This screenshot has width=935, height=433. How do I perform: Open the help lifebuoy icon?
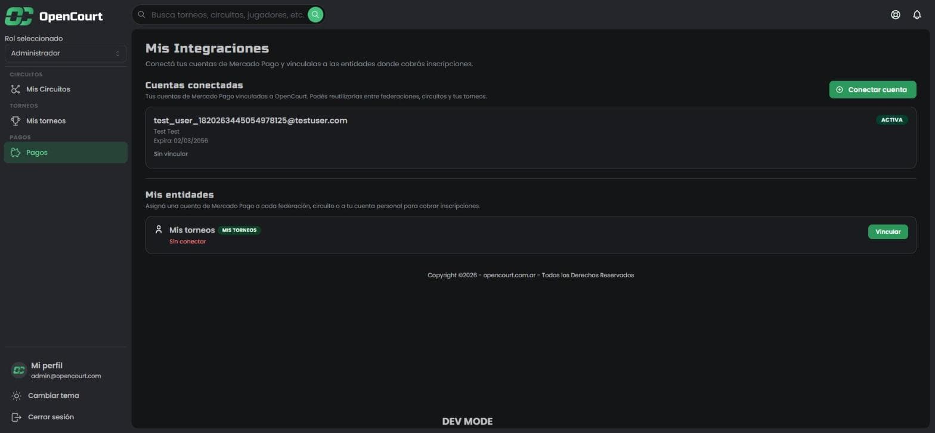895,15
